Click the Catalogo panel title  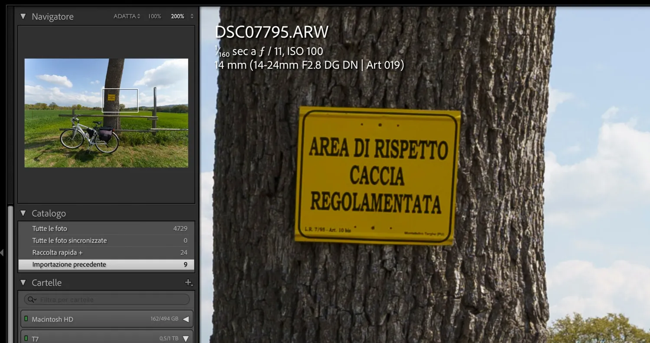(x=49, y=213)
